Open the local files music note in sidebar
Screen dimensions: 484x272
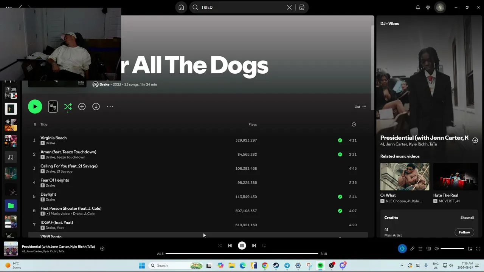[x=11, y=157]
